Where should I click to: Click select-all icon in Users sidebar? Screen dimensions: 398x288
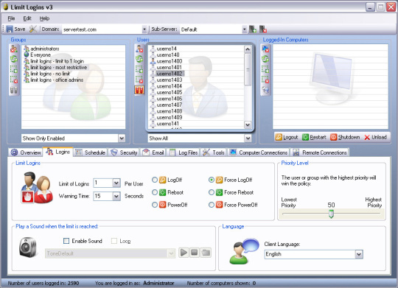pos(139,69)
